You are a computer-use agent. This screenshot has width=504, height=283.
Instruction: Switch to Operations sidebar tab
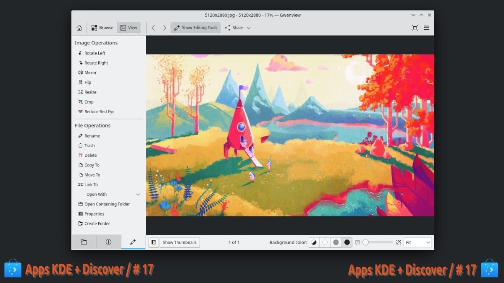pos(133,242)
